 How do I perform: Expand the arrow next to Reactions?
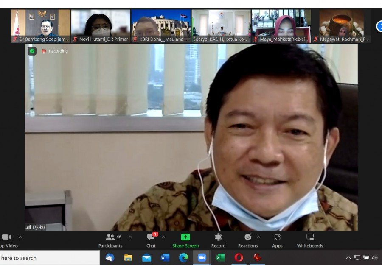258,237
